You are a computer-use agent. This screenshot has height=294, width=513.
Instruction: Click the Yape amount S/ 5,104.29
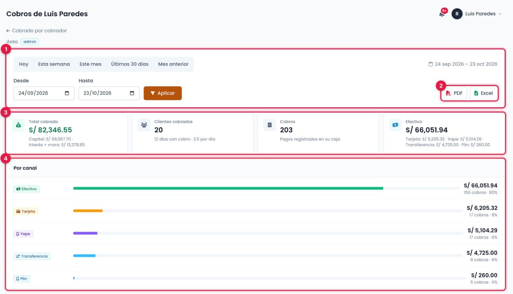pyautogui.click(x=483, y=230)
